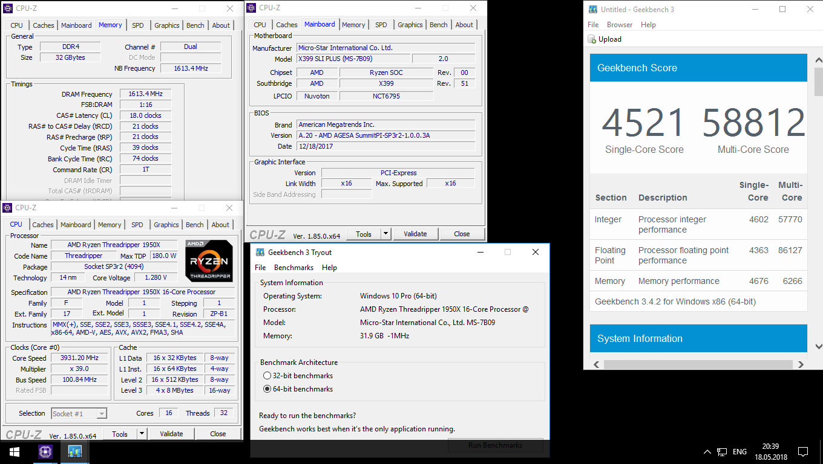This screenshot has width=823, height=464.
Task: Click Validate in CPU-Z CPU window
Action: (171, 434)
